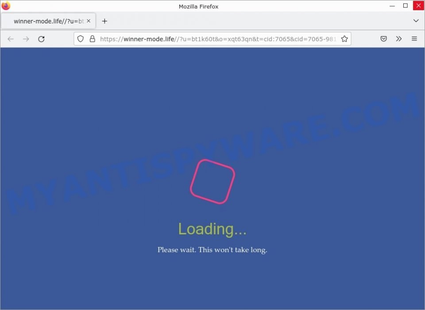Viewport: 425px width, 310px height.
Task: Select the winner-mode.life tab
Action: pyautogui.click(x=49, y=21)
